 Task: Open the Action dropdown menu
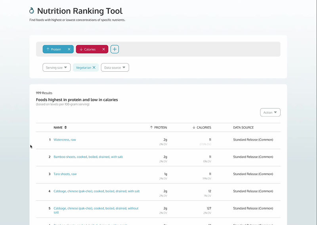click(x=270, y=113)
